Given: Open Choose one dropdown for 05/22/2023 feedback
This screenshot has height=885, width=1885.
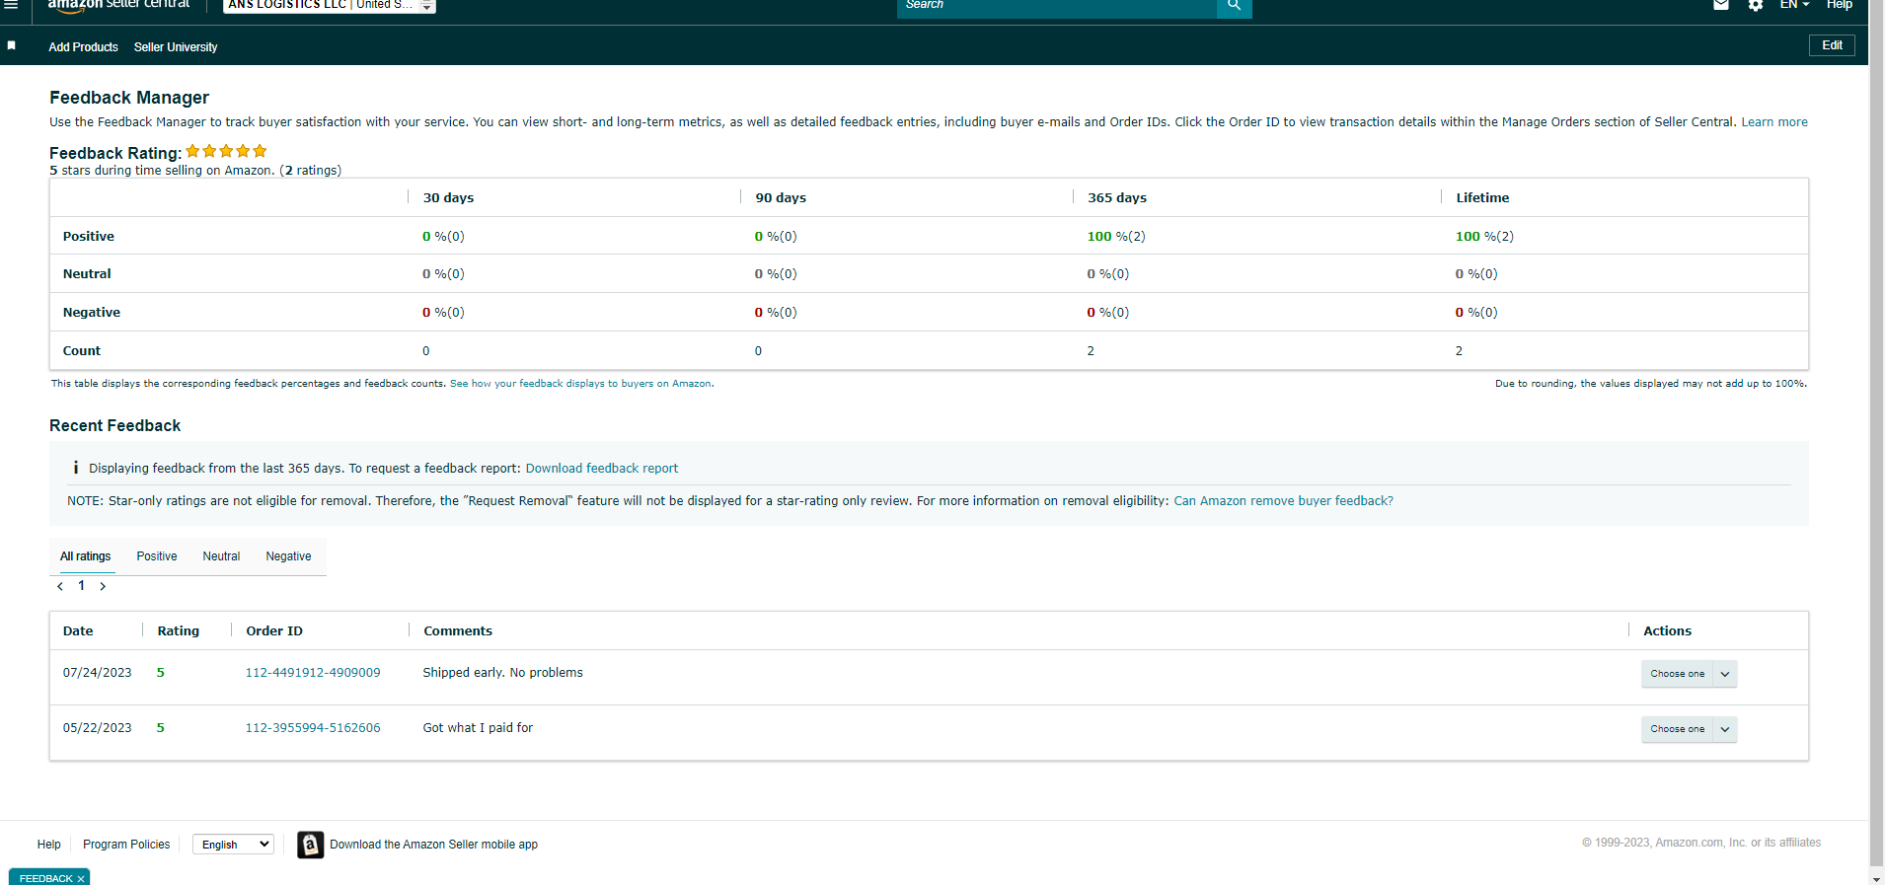Looking at the screenshot, I should 1689,729.
